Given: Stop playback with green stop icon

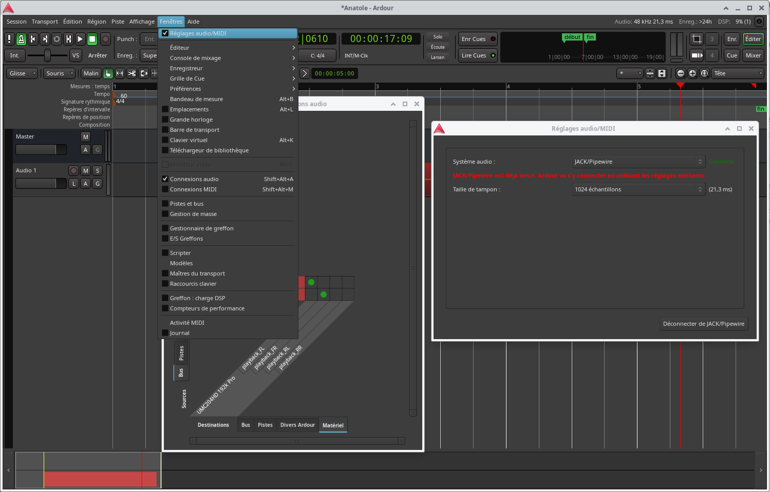Looking at the screenshot, I should [92, 39].
